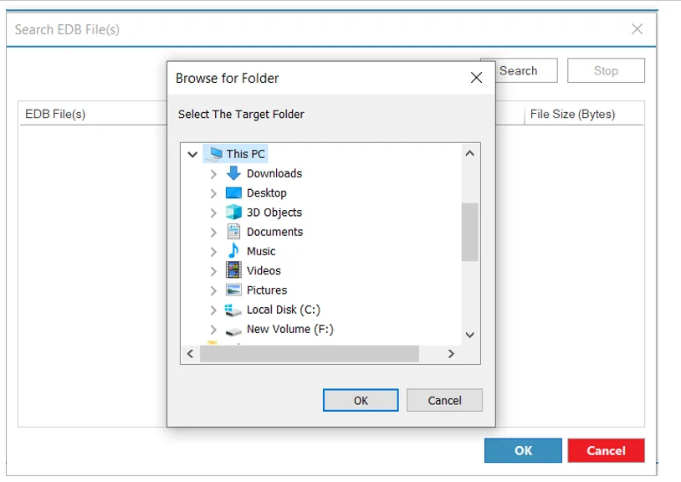This screenshot has height=482, width=681.
Task: Click the This PC computer icon
Action: (x=215, y=154)
